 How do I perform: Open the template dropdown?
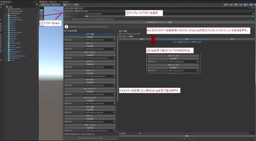pos(169,16)
